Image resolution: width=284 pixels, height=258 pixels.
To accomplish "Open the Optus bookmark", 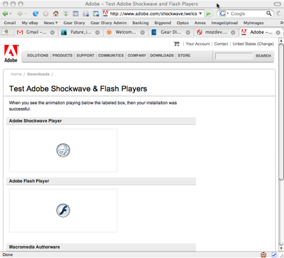I will click(182, 23).
